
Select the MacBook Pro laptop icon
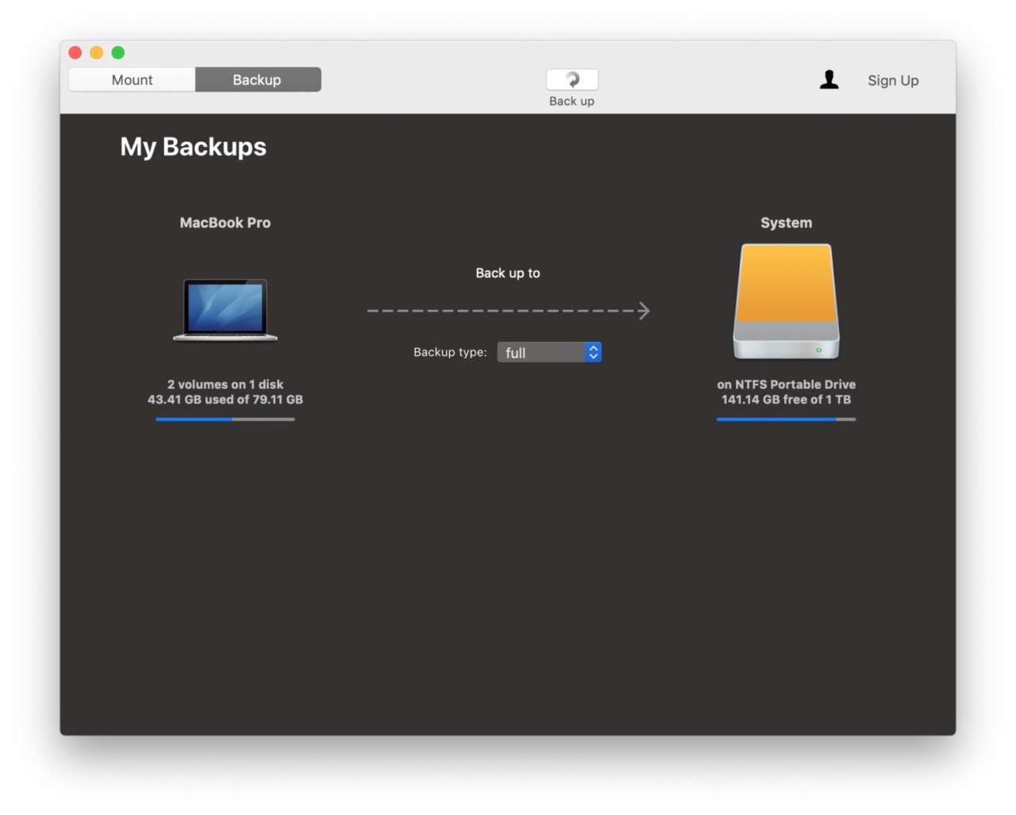tap(225, 309)
